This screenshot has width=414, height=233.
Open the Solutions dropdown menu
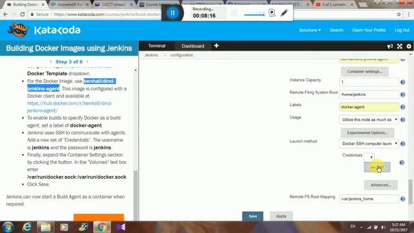point(310,30)
